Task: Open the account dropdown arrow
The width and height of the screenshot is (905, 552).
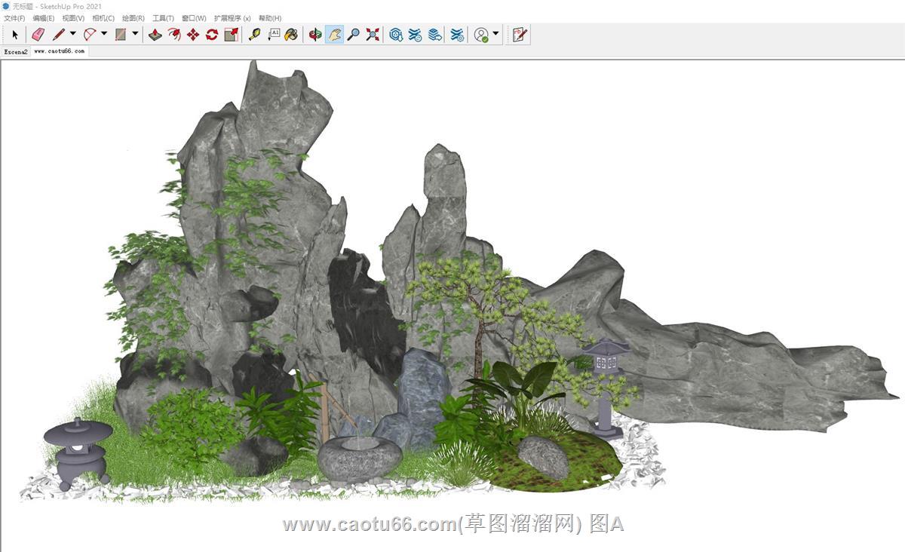Action: click(495, 34)
